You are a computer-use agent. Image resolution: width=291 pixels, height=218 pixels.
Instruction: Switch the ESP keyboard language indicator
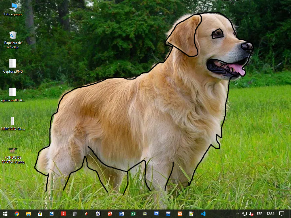(x=259, y=214)
